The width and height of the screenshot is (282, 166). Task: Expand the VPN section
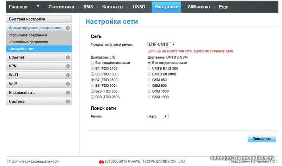pyautogui.click(x=39, y=66)
